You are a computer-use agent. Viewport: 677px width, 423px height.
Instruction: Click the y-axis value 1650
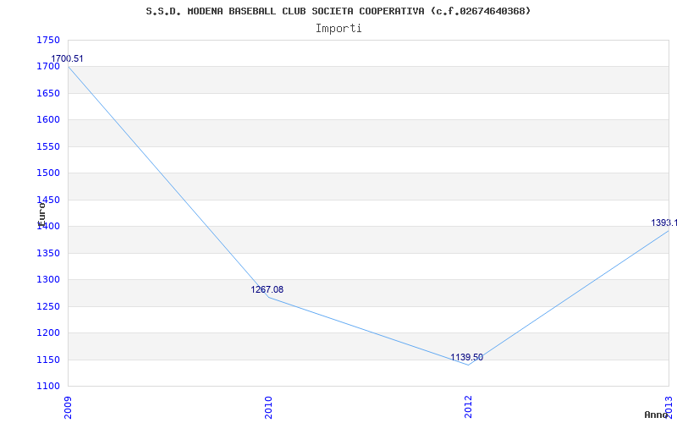[48, 93]
